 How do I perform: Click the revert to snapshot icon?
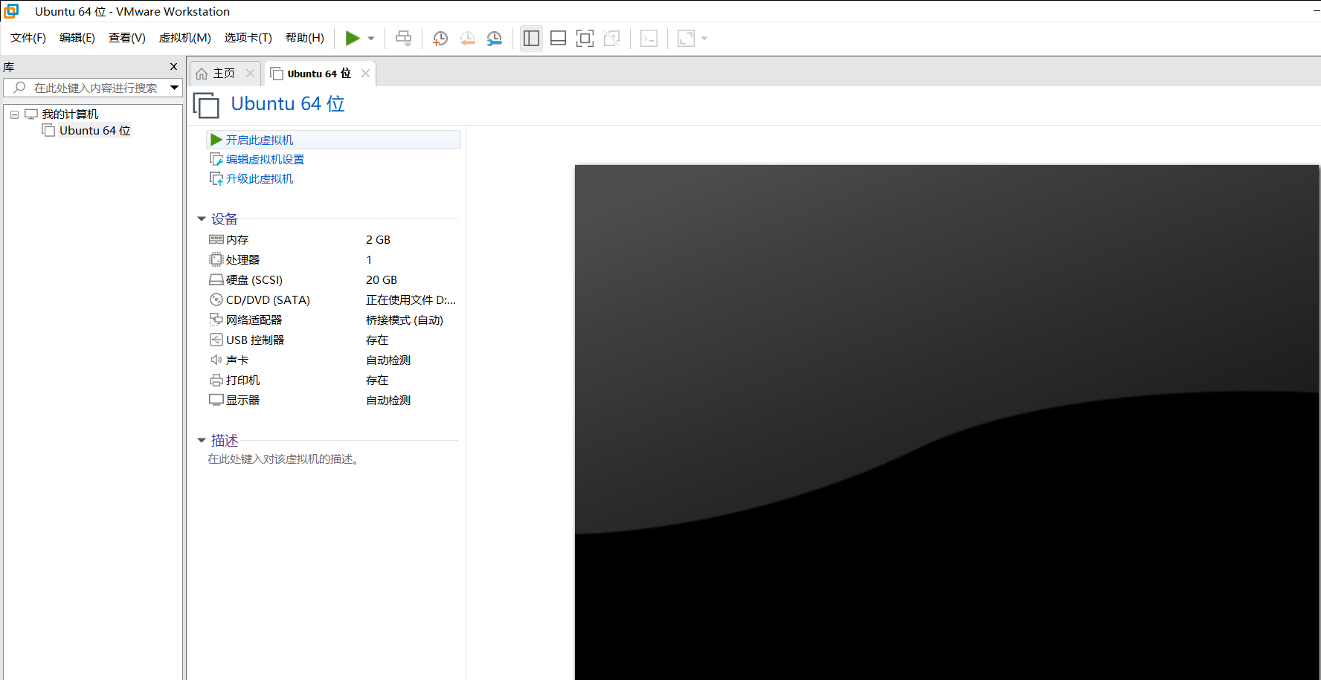pos(467,38)
